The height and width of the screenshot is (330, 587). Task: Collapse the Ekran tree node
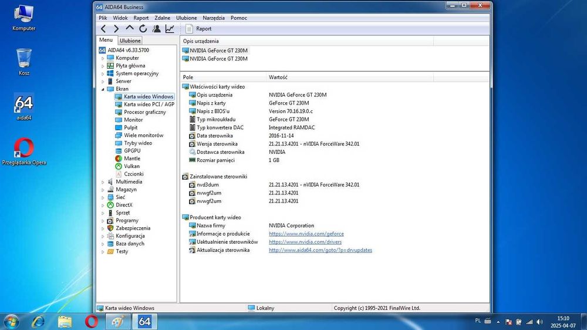[103, 89]
